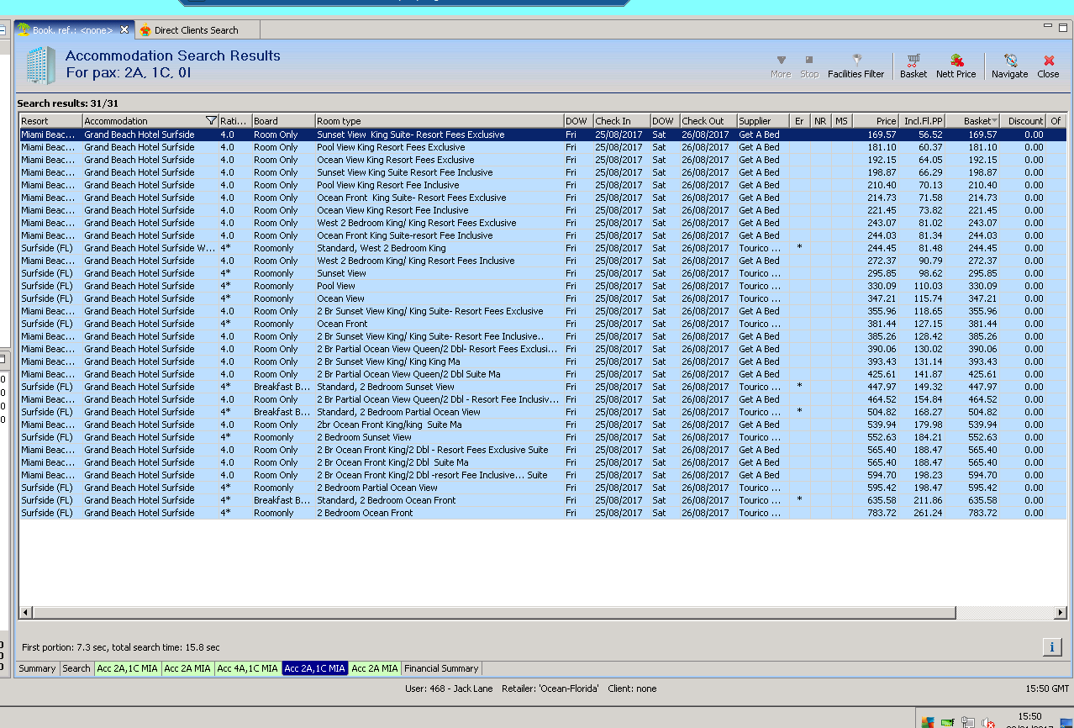Click the red X Close toolbar icon
1074x728 pixels.
1048,61
